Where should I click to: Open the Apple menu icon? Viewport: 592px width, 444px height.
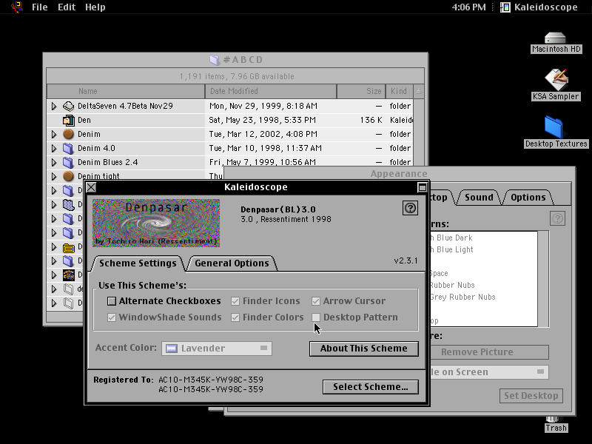coord(17,7)
